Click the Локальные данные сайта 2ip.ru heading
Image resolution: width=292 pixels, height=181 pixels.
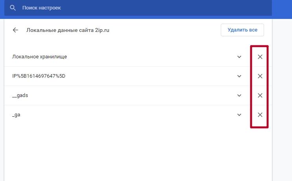[x=68, y=30]
